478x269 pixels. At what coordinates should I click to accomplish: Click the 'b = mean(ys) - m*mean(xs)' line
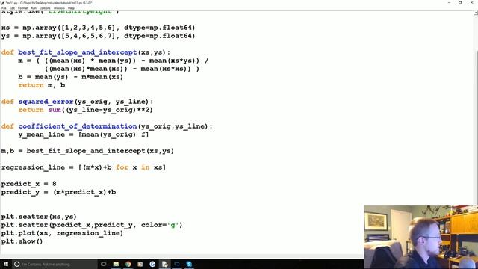(70, 77)
